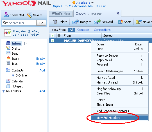This screenshot has height=132, width=152.
Task: Sort by the Subject column header
Action: (x=127, y=36)
